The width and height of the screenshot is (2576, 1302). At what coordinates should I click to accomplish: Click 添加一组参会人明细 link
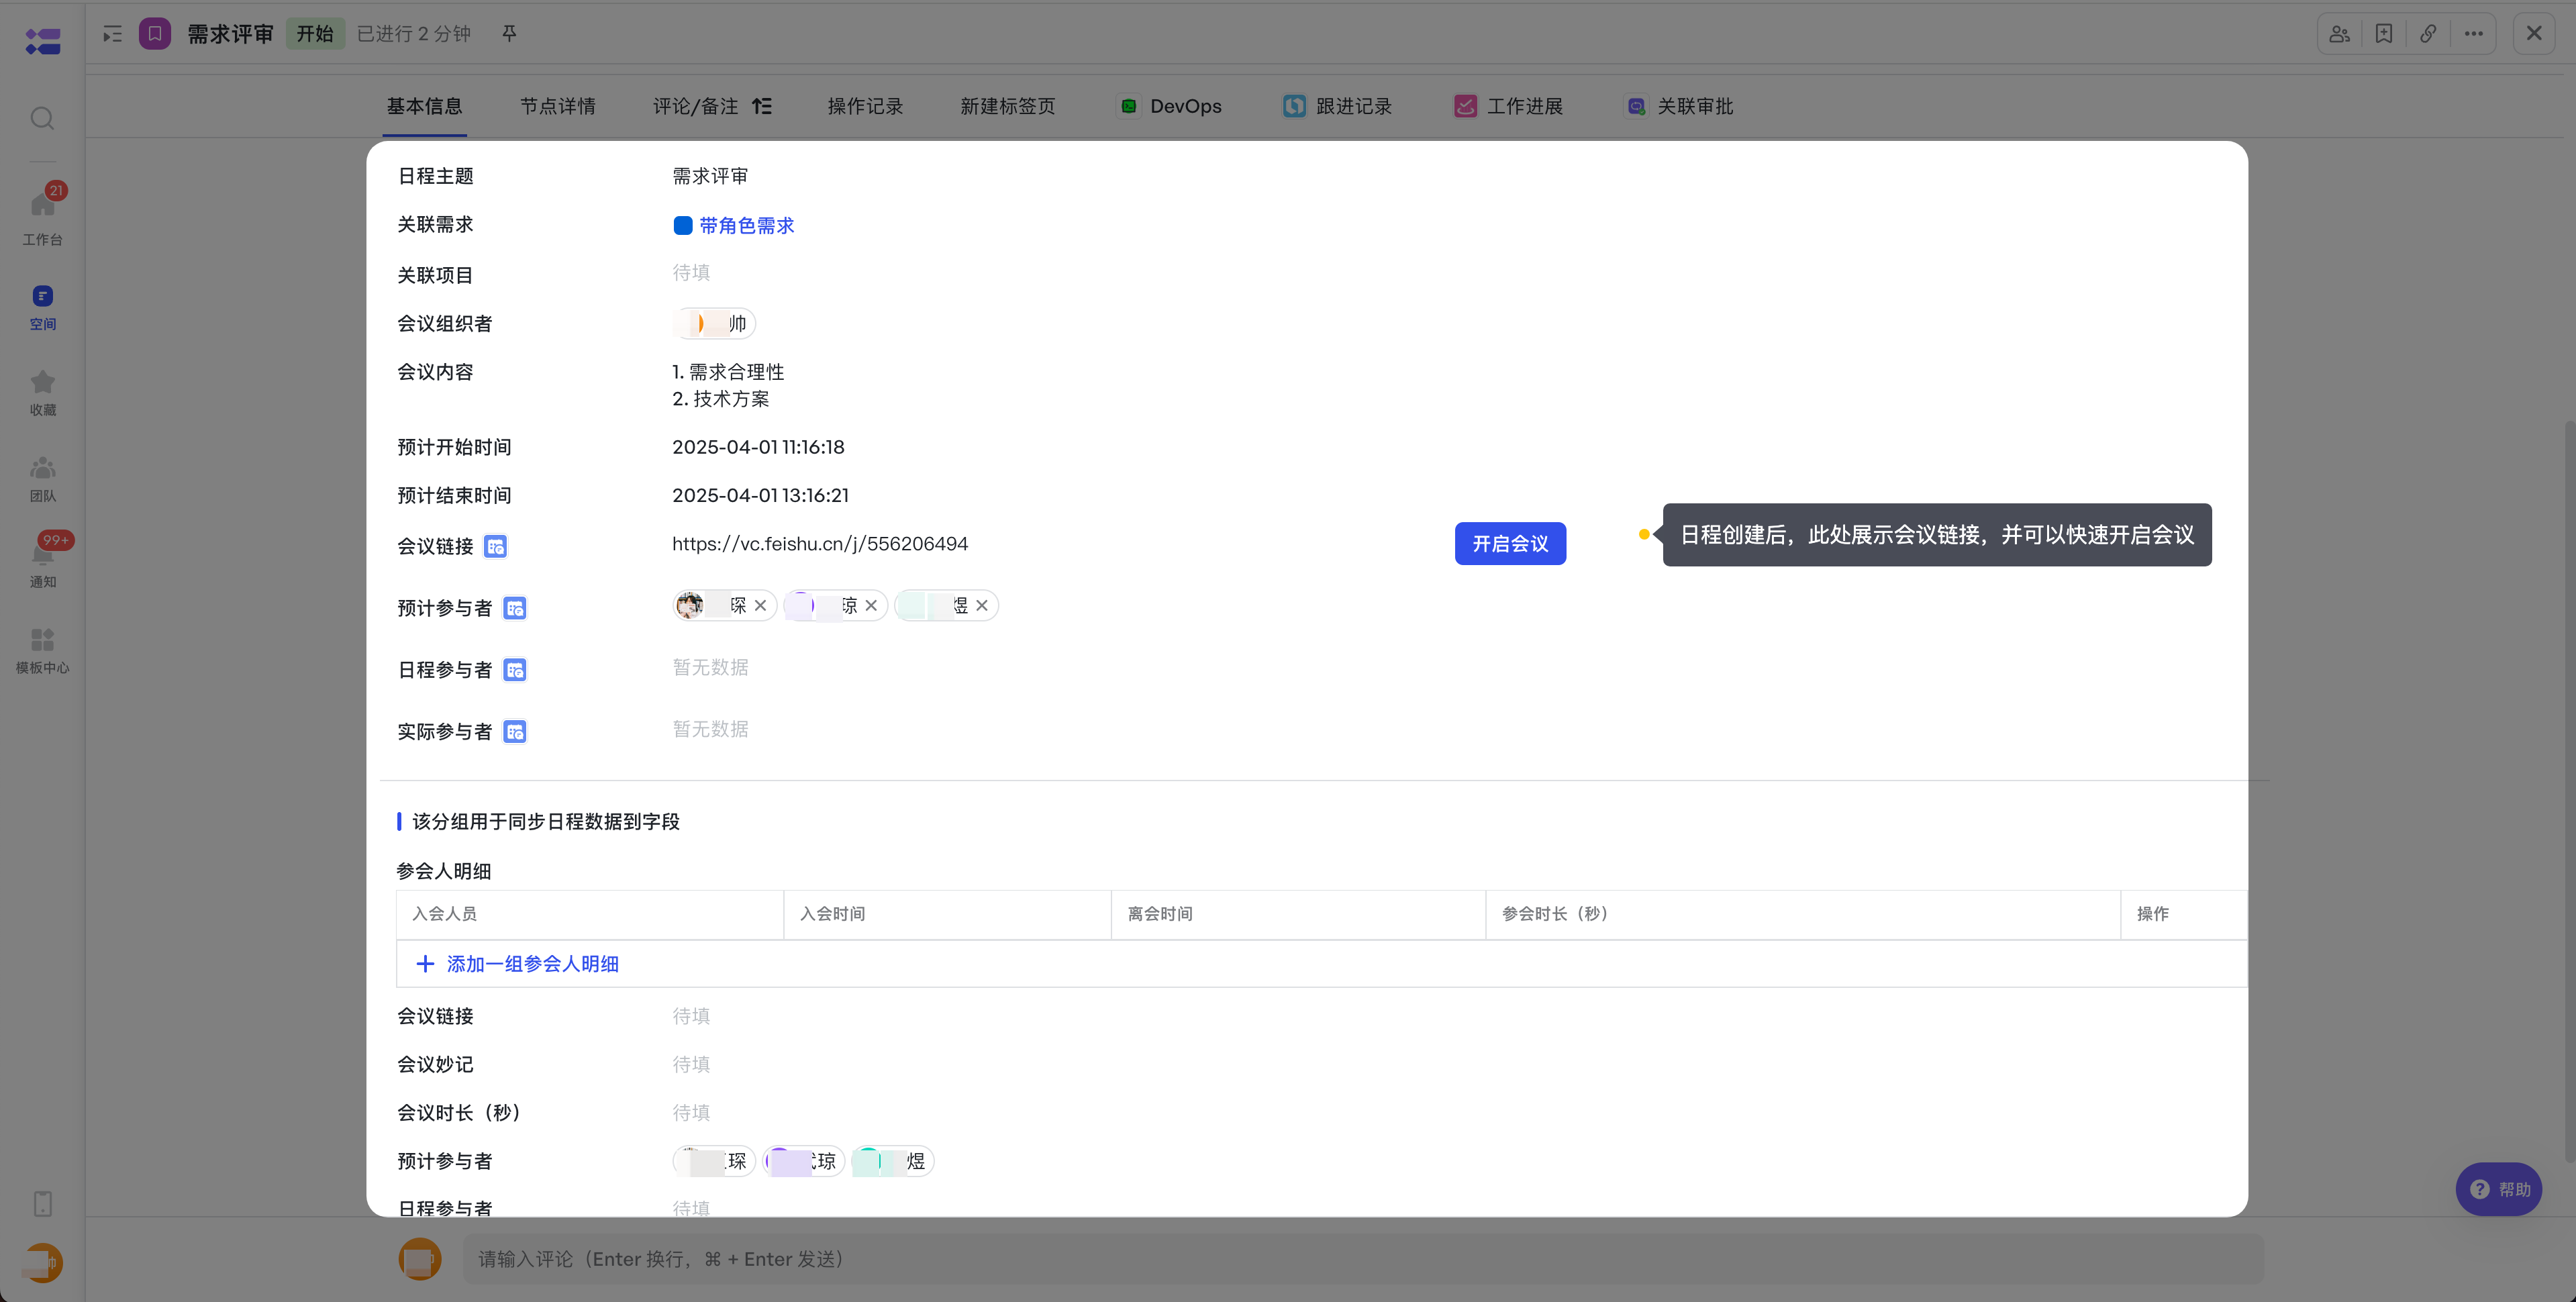pos(518,964)
